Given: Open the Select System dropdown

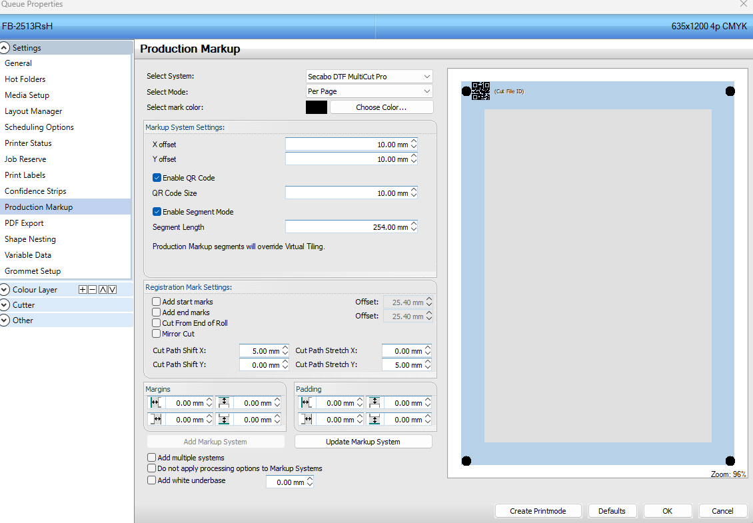Looking at the screenshot, I should (x=369, y=76).
